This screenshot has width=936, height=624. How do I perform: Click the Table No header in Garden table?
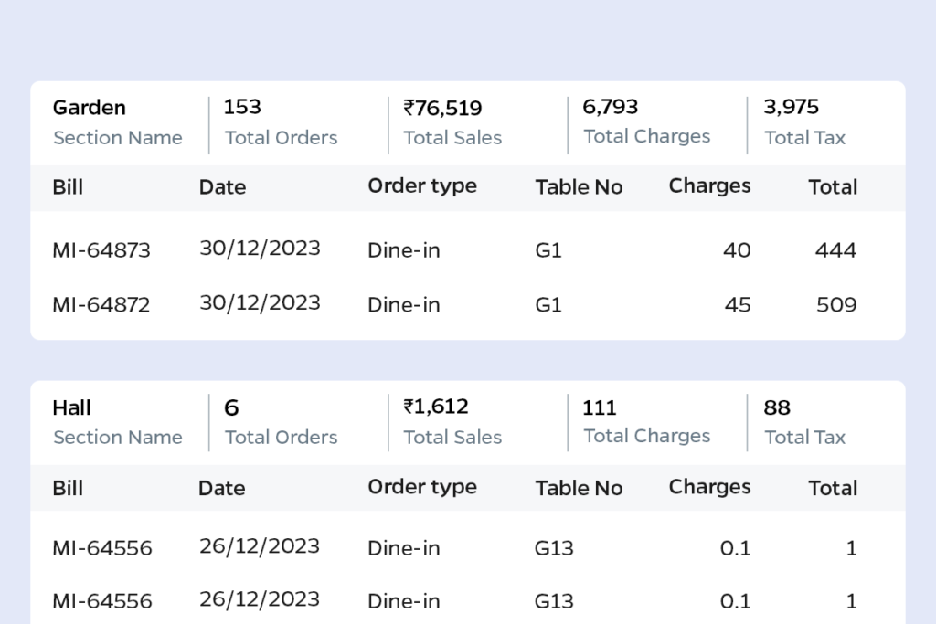click(x=579, y=187)
